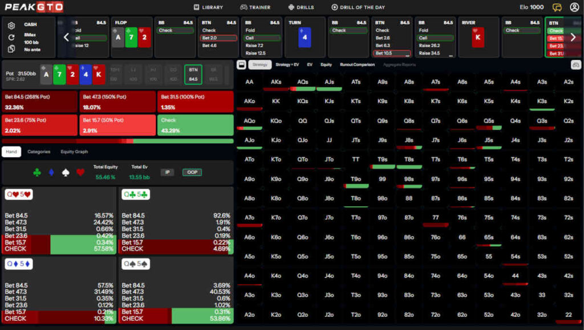Switch to the EV tab
Image resolution: width=584 pixels, height=330 pixels.
click(x=310, y=65)
